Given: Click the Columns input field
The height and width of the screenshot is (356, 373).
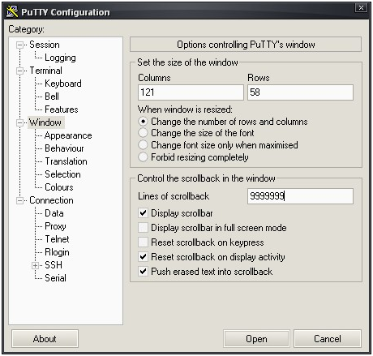Looking at the screenshot, I should click(x=191, y=92).
